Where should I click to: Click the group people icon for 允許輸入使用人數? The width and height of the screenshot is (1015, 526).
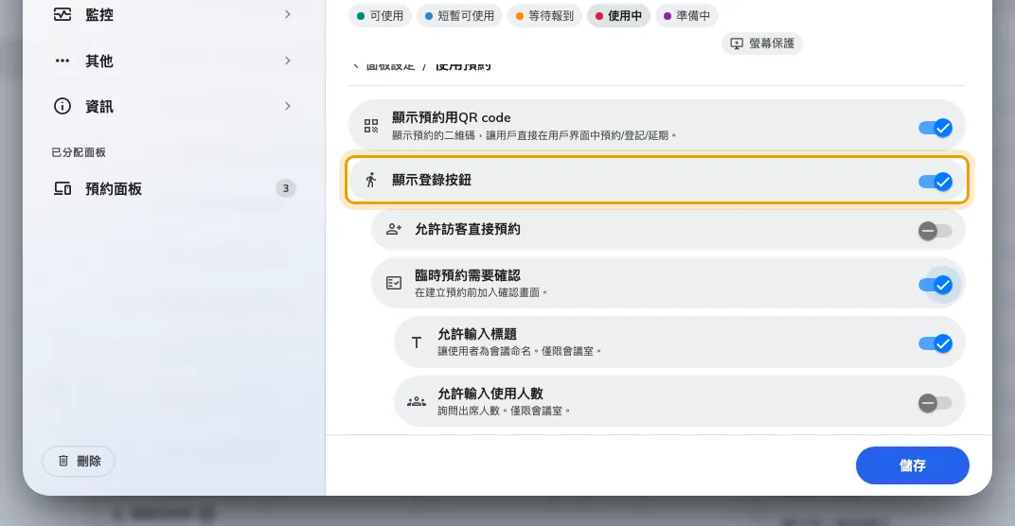(x=417, y=402)
